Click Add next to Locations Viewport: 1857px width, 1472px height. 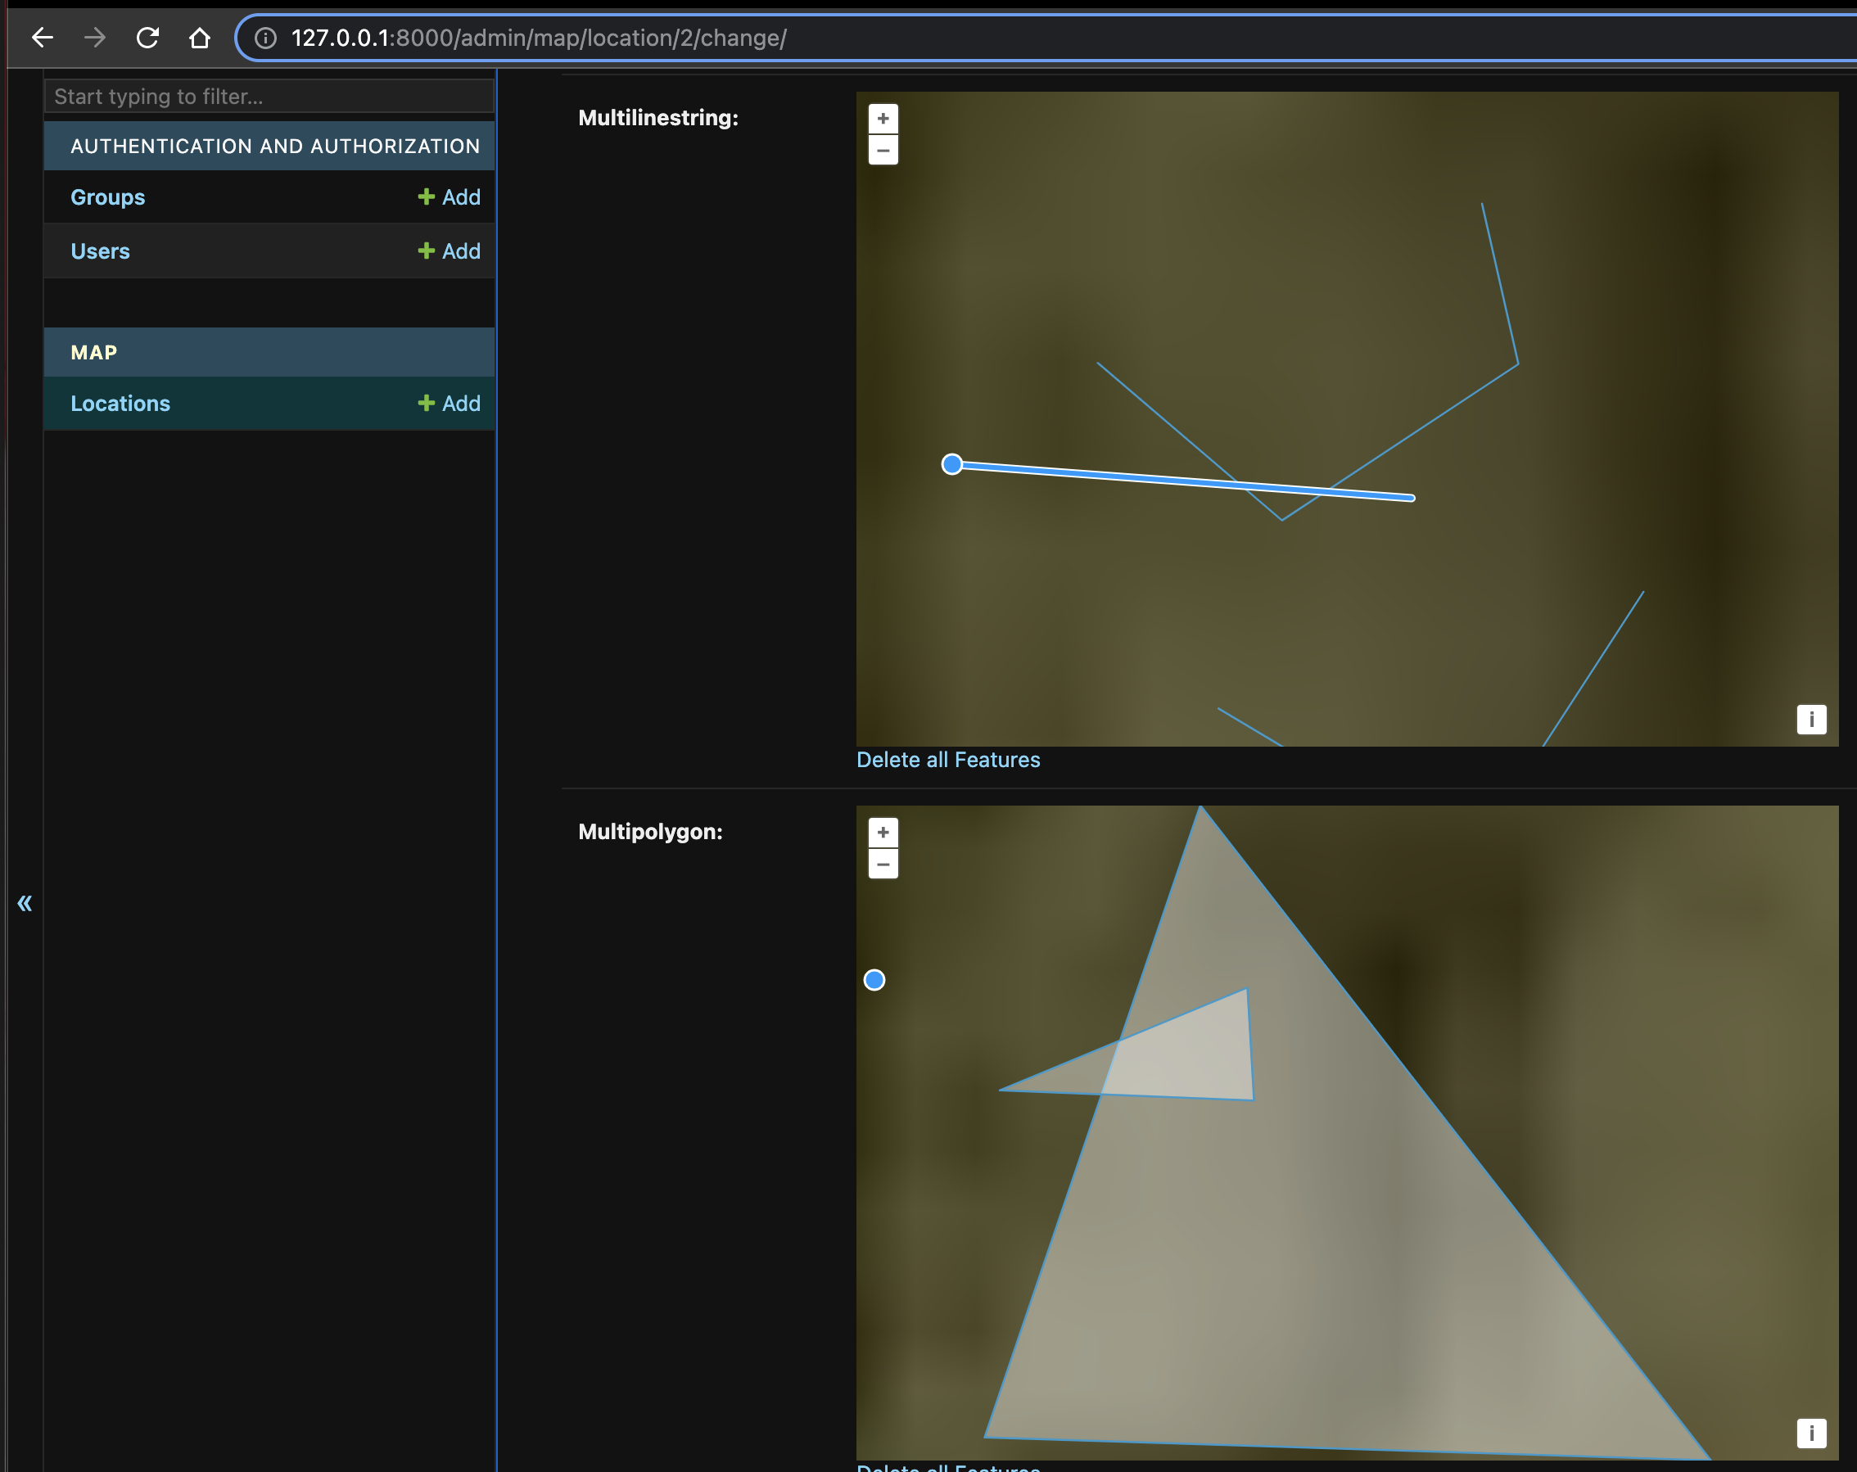click(x=449, y=403)
